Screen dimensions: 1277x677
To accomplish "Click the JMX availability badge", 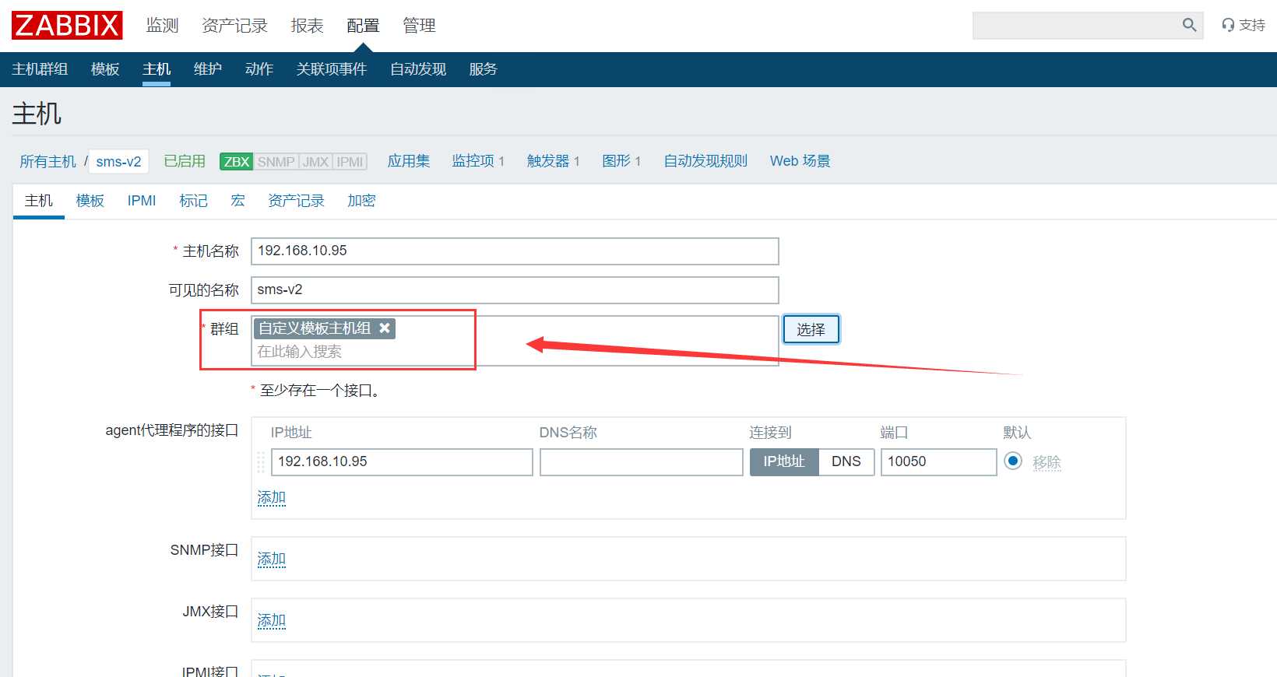I will [x=316, y=162].
